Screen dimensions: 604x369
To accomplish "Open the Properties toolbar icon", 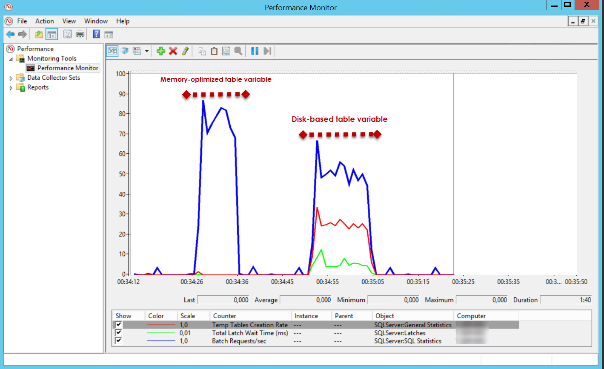I will [67, 35].
